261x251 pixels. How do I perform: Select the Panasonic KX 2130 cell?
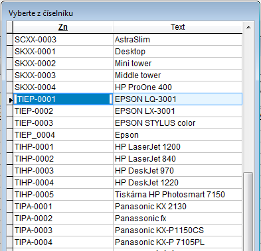pyautogui.click(x=177, y=207)
